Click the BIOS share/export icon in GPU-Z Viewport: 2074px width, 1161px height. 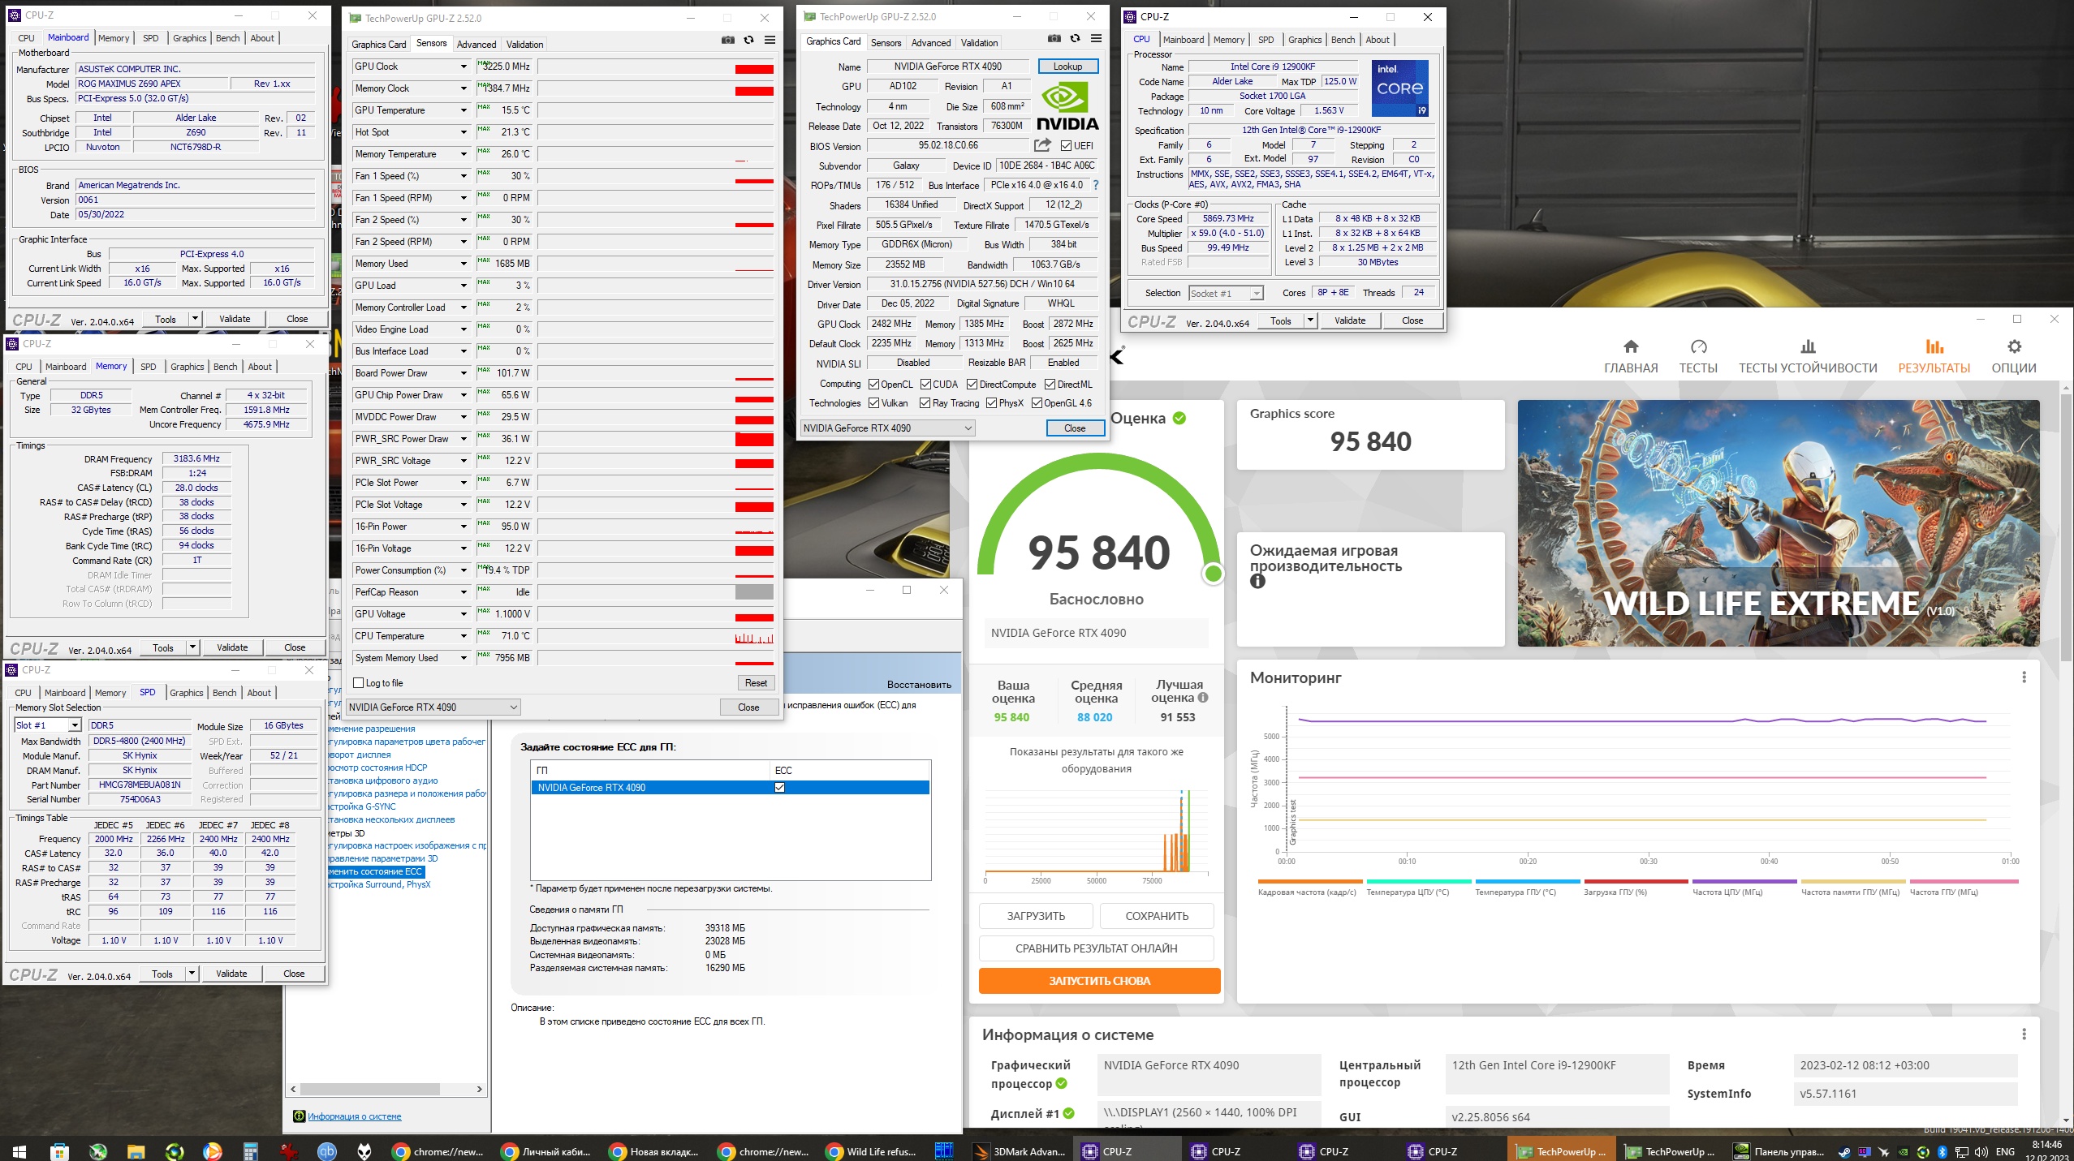[1042, 145]
